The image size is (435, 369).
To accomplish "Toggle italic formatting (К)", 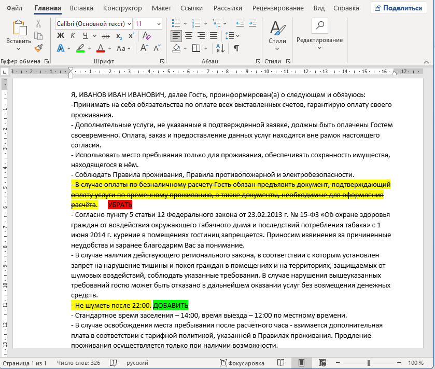I will point(73,35).
